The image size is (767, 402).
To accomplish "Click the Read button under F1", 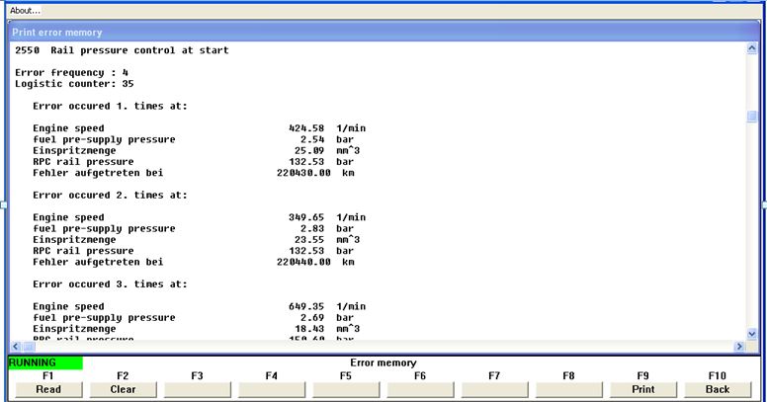I will [x=48, y=389].
